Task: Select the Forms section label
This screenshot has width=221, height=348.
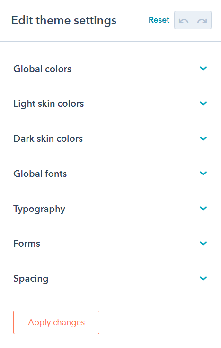Action: pos(27,244)
